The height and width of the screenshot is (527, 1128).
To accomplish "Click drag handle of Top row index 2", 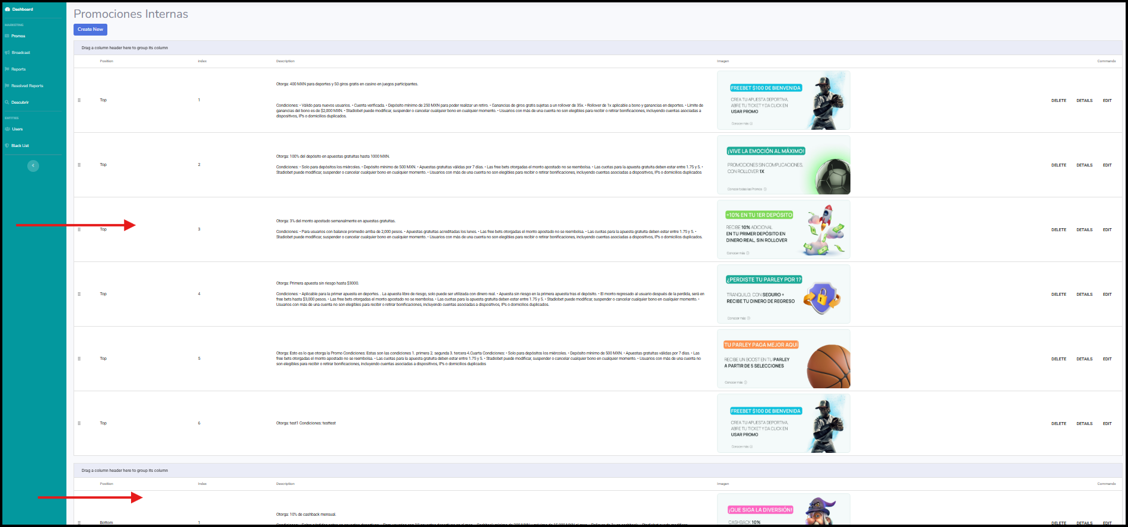I will [79, 165].
